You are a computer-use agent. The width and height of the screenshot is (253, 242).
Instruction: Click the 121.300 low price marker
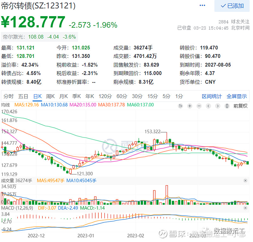(85, 174)
